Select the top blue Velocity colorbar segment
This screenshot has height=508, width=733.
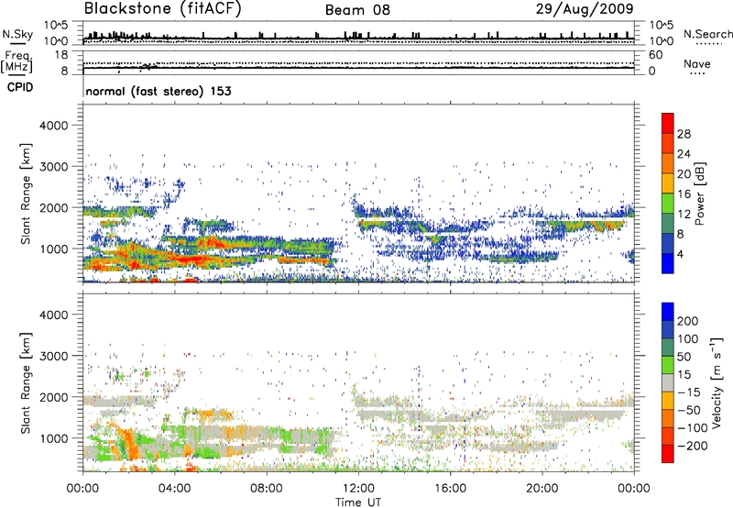pos(668,312)
